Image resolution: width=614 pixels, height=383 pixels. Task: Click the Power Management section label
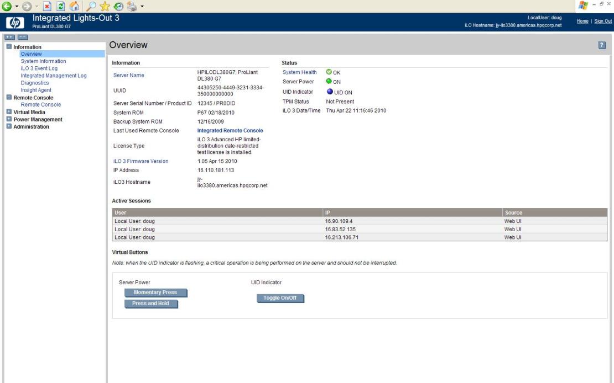[38, 119]
